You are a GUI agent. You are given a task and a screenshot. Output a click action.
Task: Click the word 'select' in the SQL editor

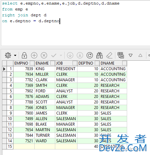pyautogui.click(x=10, y=3)
